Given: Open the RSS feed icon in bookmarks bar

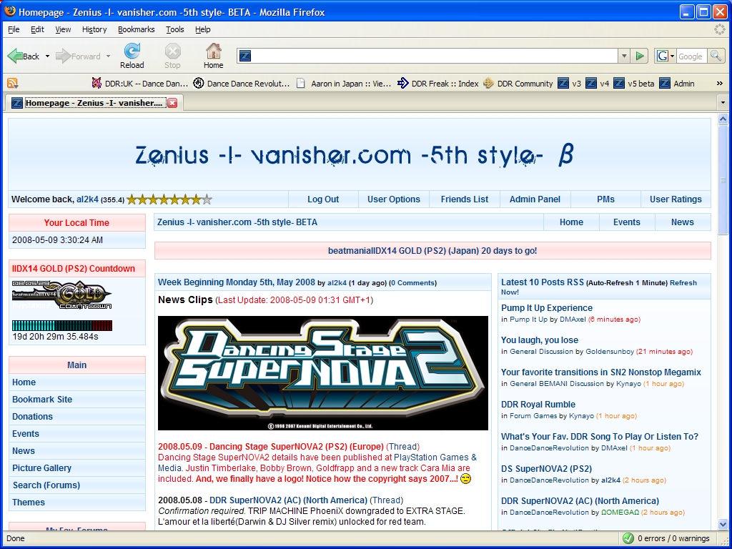Looking at the screenshot, I should 13,84.
